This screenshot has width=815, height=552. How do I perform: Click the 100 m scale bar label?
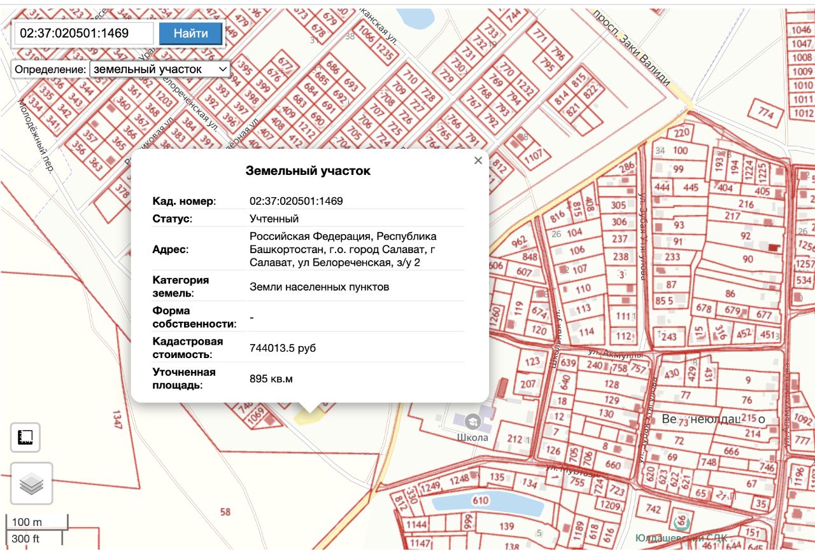coord(27,522)
